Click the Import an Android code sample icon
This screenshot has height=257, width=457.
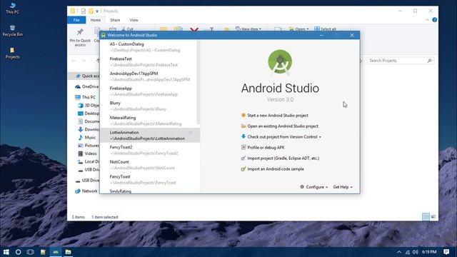(x=243, y=168)
